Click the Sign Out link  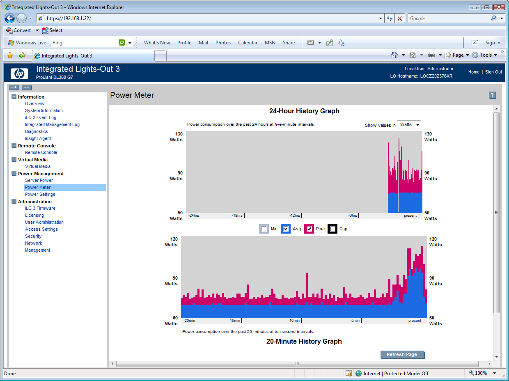tap(493, 72)
